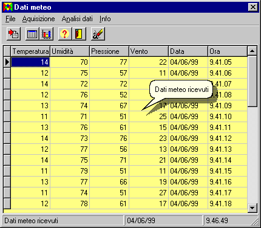Click wind cell 25 in 9.41.10 row
Image resolution: width=261 pixels, height=228 pixels.
coord(149,117)
